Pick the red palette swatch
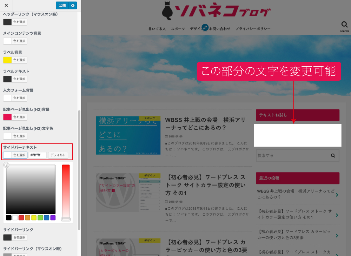 tap(21, 217)
